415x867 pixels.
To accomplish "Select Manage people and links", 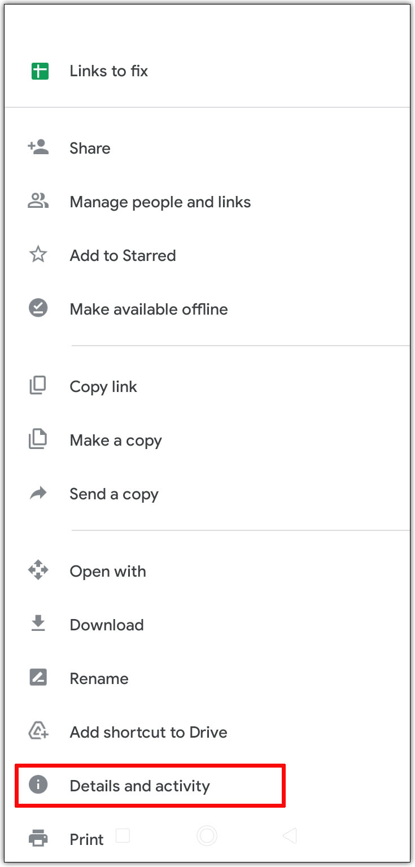I will (160, 202).
